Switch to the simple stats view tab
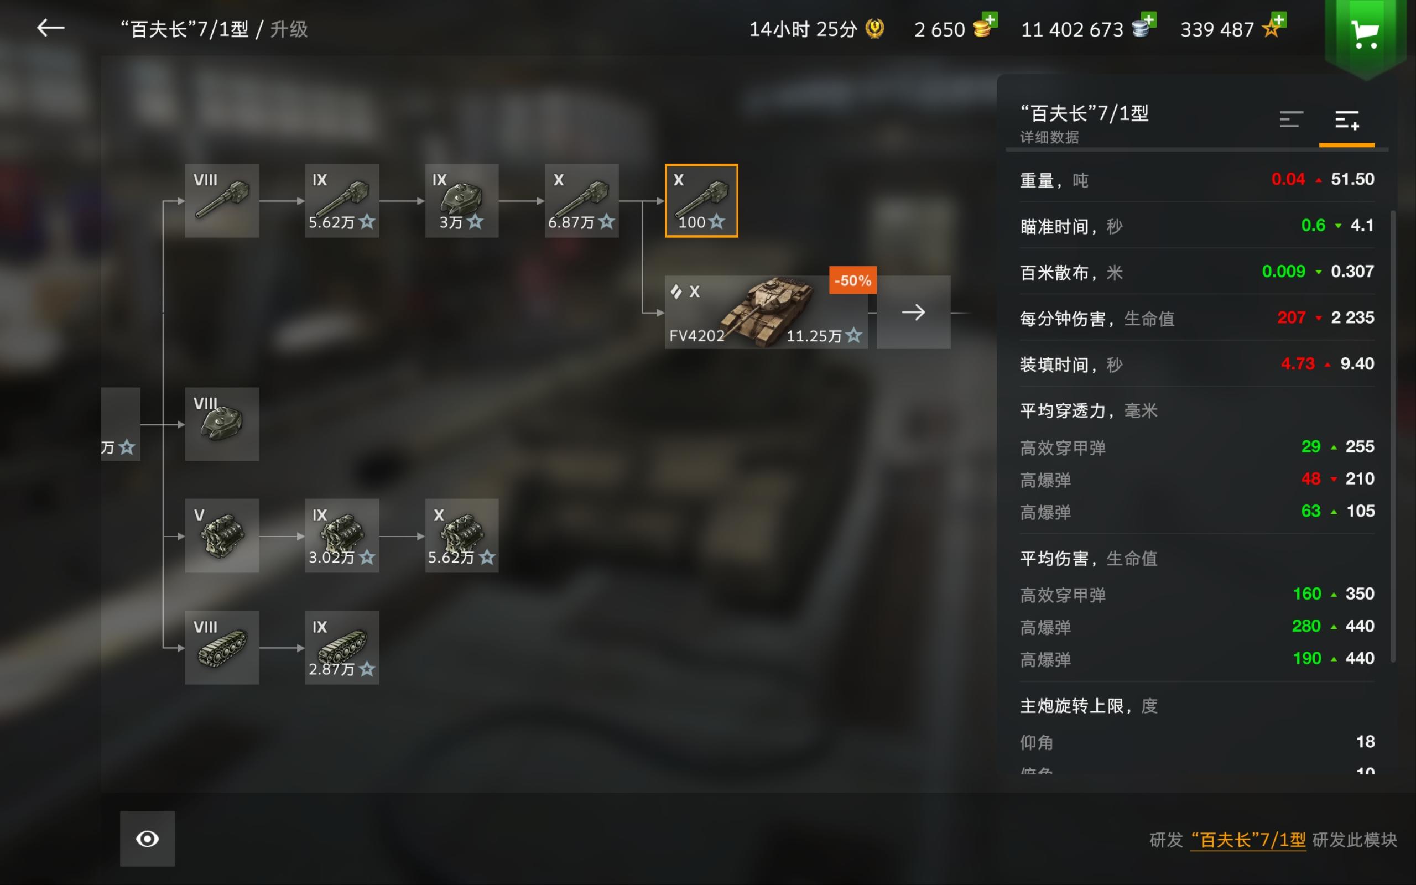 tap(1291, 119)
